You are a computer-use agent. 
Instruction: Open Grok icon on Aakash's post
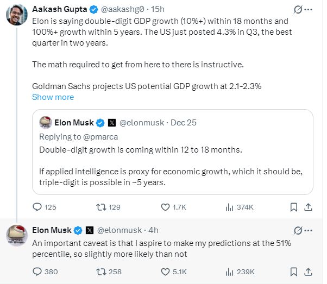tap(298, 9)
